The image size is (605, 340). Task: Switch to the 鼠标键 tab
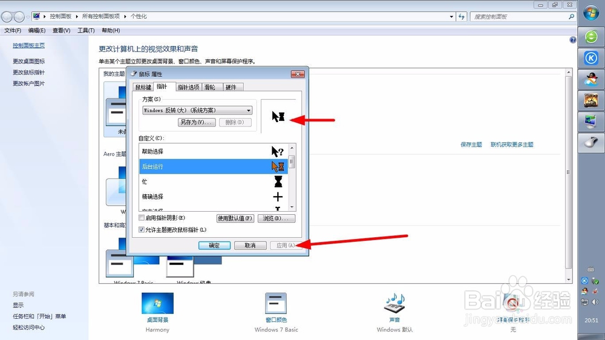pos(143,87)
